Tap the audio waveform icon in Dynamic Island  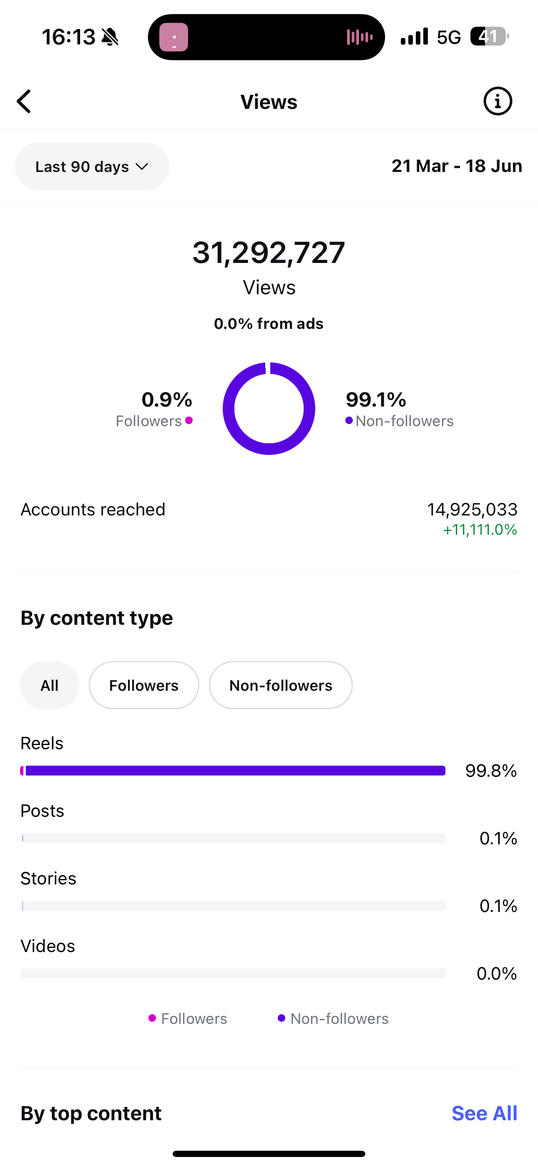click(x=359, y=37)
